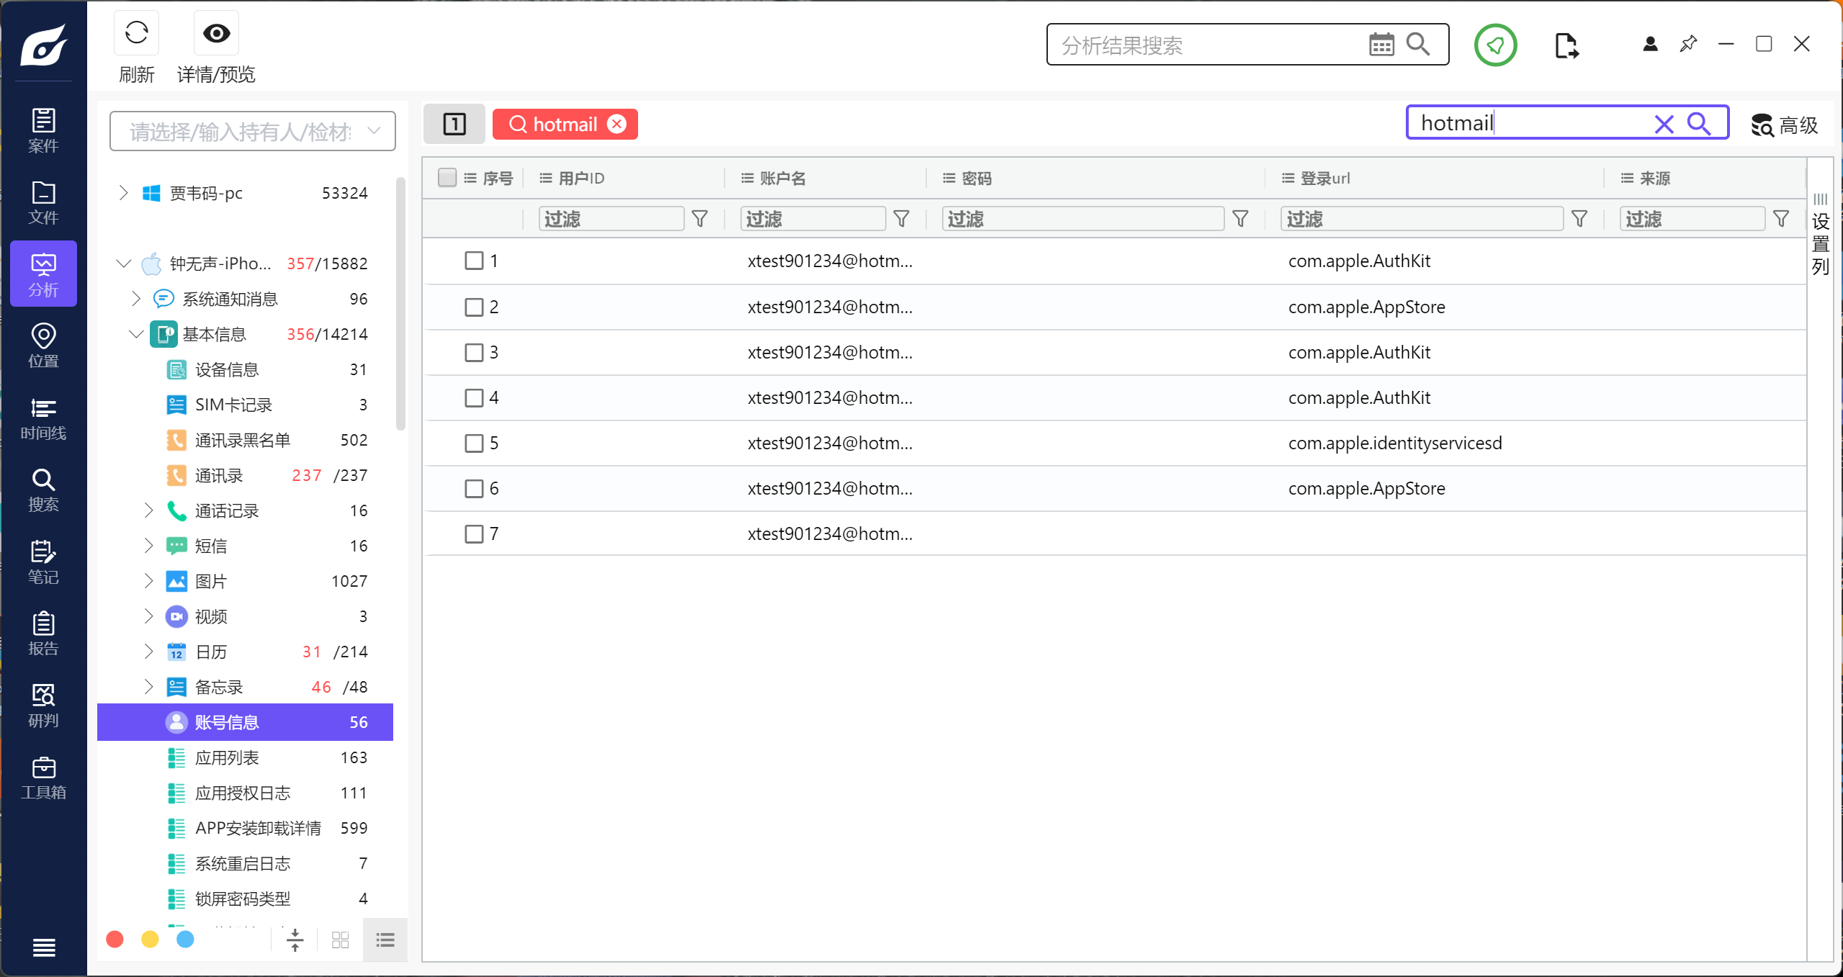
Task: Open the 时间线 timeline sidebar section
Action: point(43,418)
